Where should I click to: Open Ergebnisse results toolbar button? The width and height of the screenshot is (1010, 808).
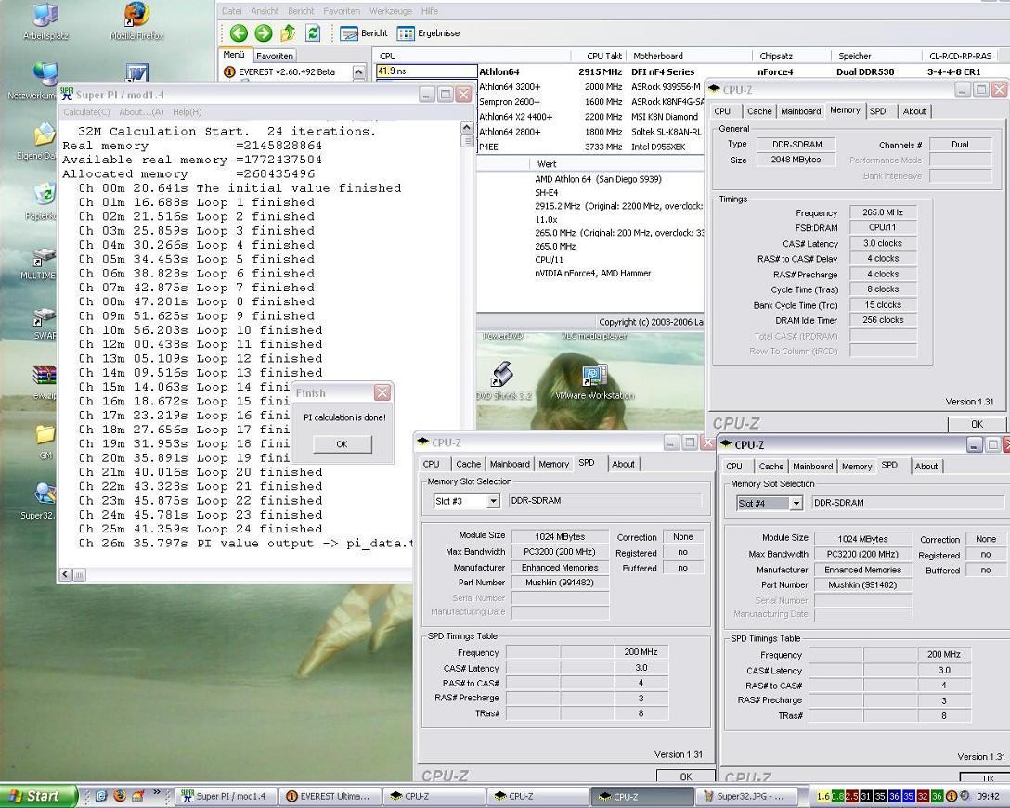[428, 33]
